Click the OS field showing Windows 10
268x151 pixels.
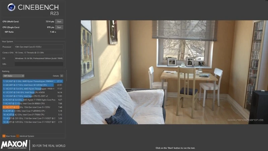click(39, 58)
